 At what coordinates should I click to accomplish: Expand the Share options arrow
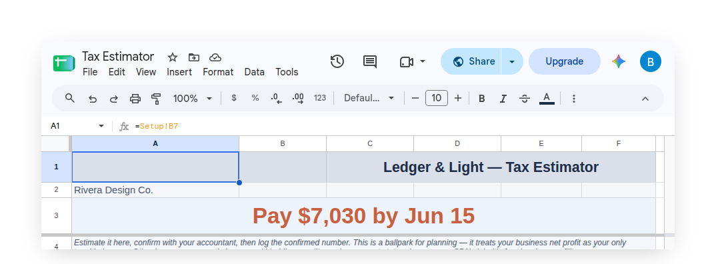(x=512, y=61)
